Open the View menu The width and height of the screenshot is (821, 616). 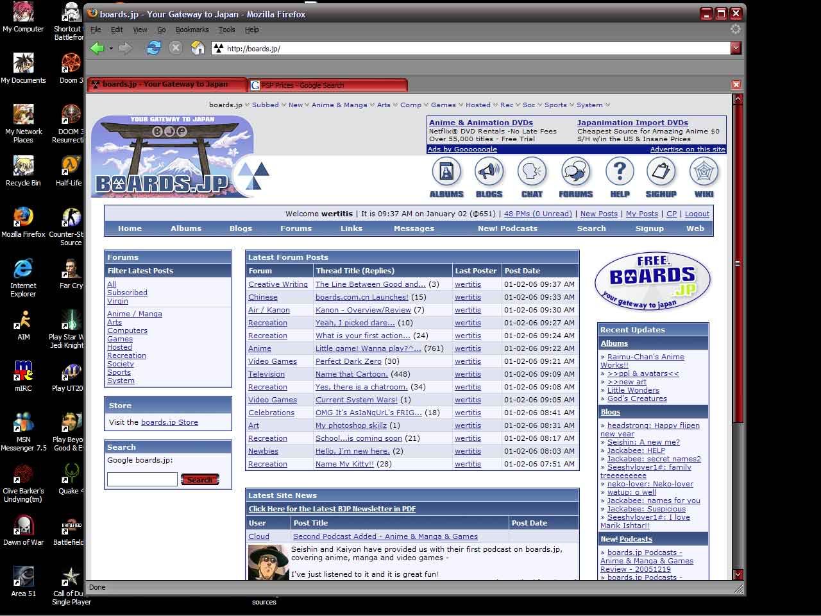click(140, 30)
